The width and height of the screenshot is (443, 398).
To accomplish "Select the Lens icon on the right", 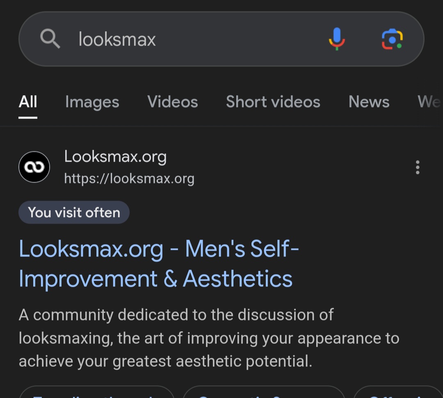I will pyautogui.click(x=393, y=39).
